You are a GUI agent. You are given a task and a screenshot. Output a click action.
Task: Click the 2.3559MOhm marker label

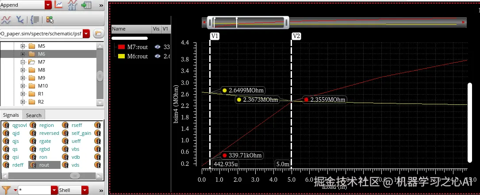pos(324,99)
